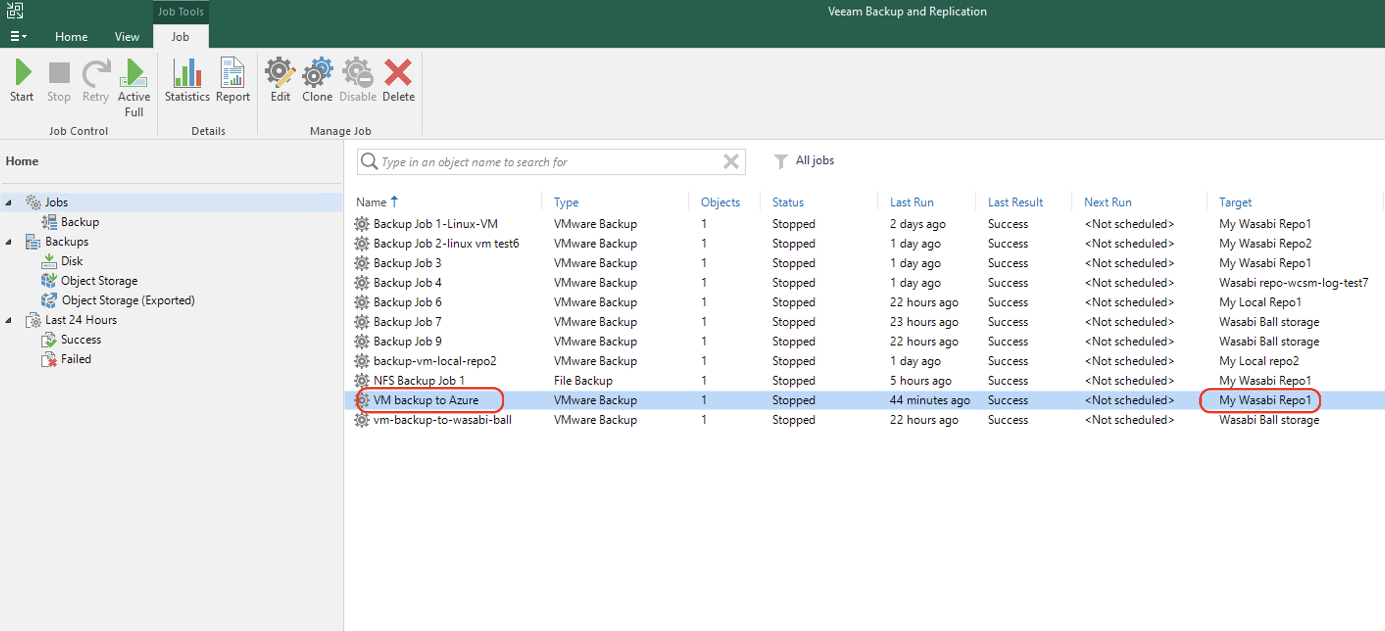Screen dimensions: 1385x631
Task: Select the Backup Job 7 row
Action: click(865, 322)
